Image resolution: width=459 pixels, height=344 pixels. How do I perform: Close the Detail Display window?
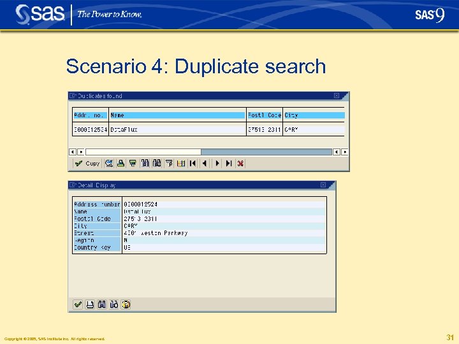tap(323, 185)
